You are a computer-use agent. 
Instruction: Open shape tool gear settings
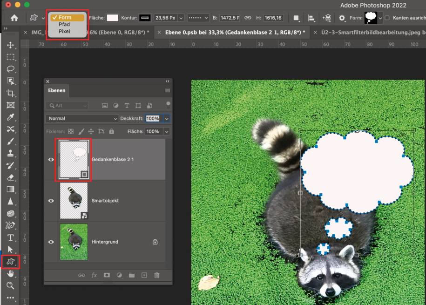point(342,18)
